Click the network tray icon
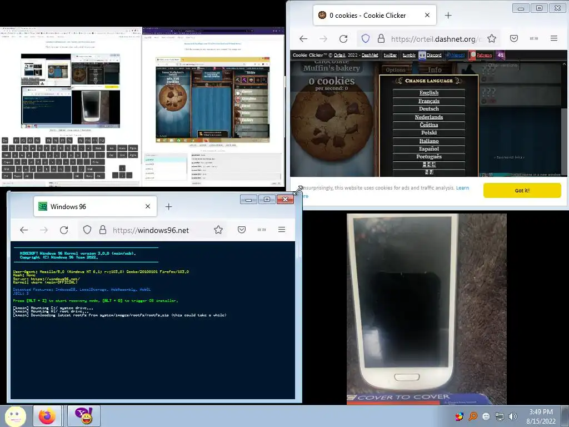 500,416
